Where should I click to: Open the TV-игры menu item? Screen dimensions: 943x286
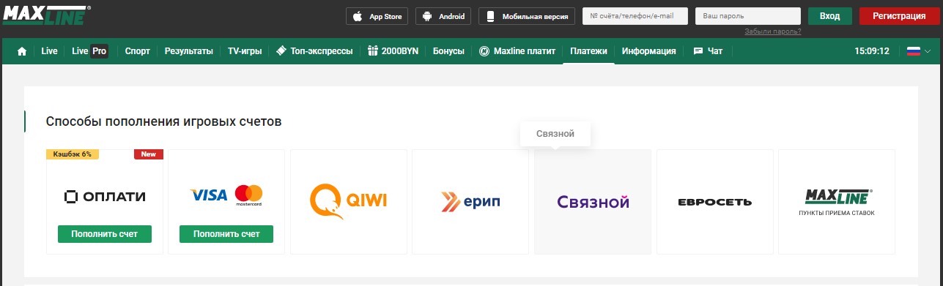245,51
